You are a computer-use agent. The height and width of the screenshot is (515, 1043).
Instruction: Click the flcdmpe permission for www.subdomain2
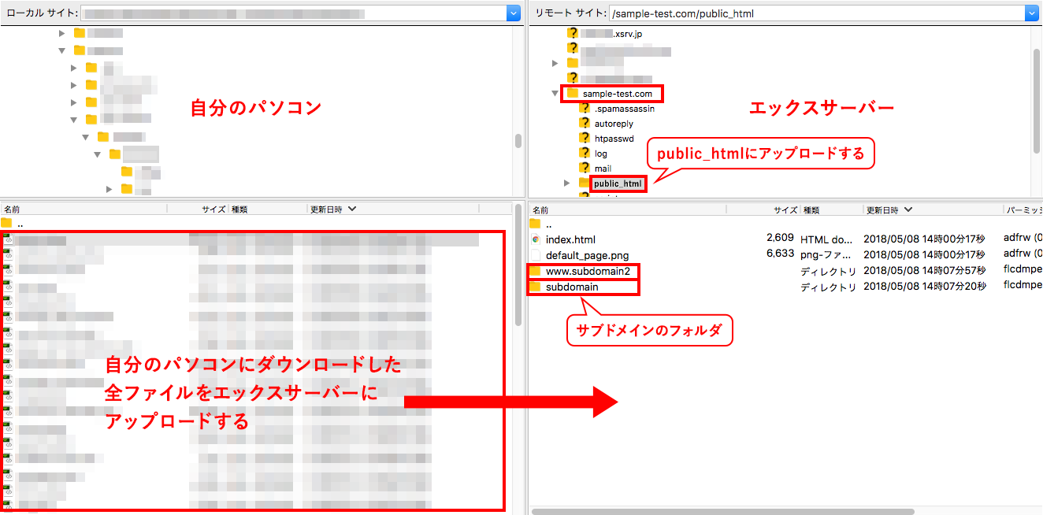click(x=1023, y=270)
